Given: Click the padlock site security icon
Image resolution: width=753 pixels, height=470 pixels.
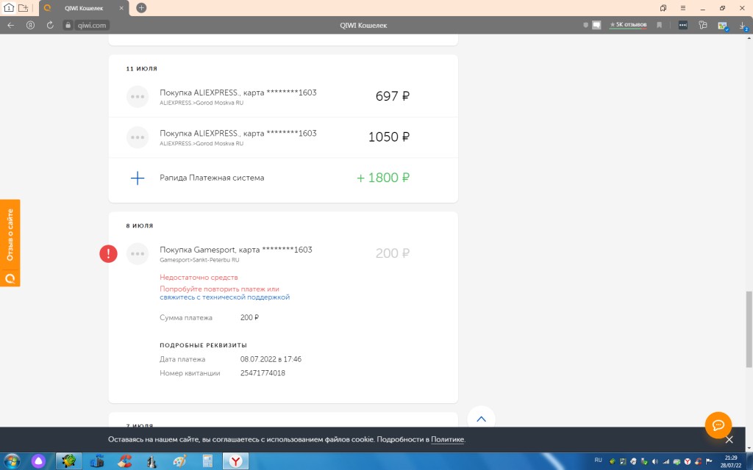Looking at the screenshot, I should tap(68, 26).
